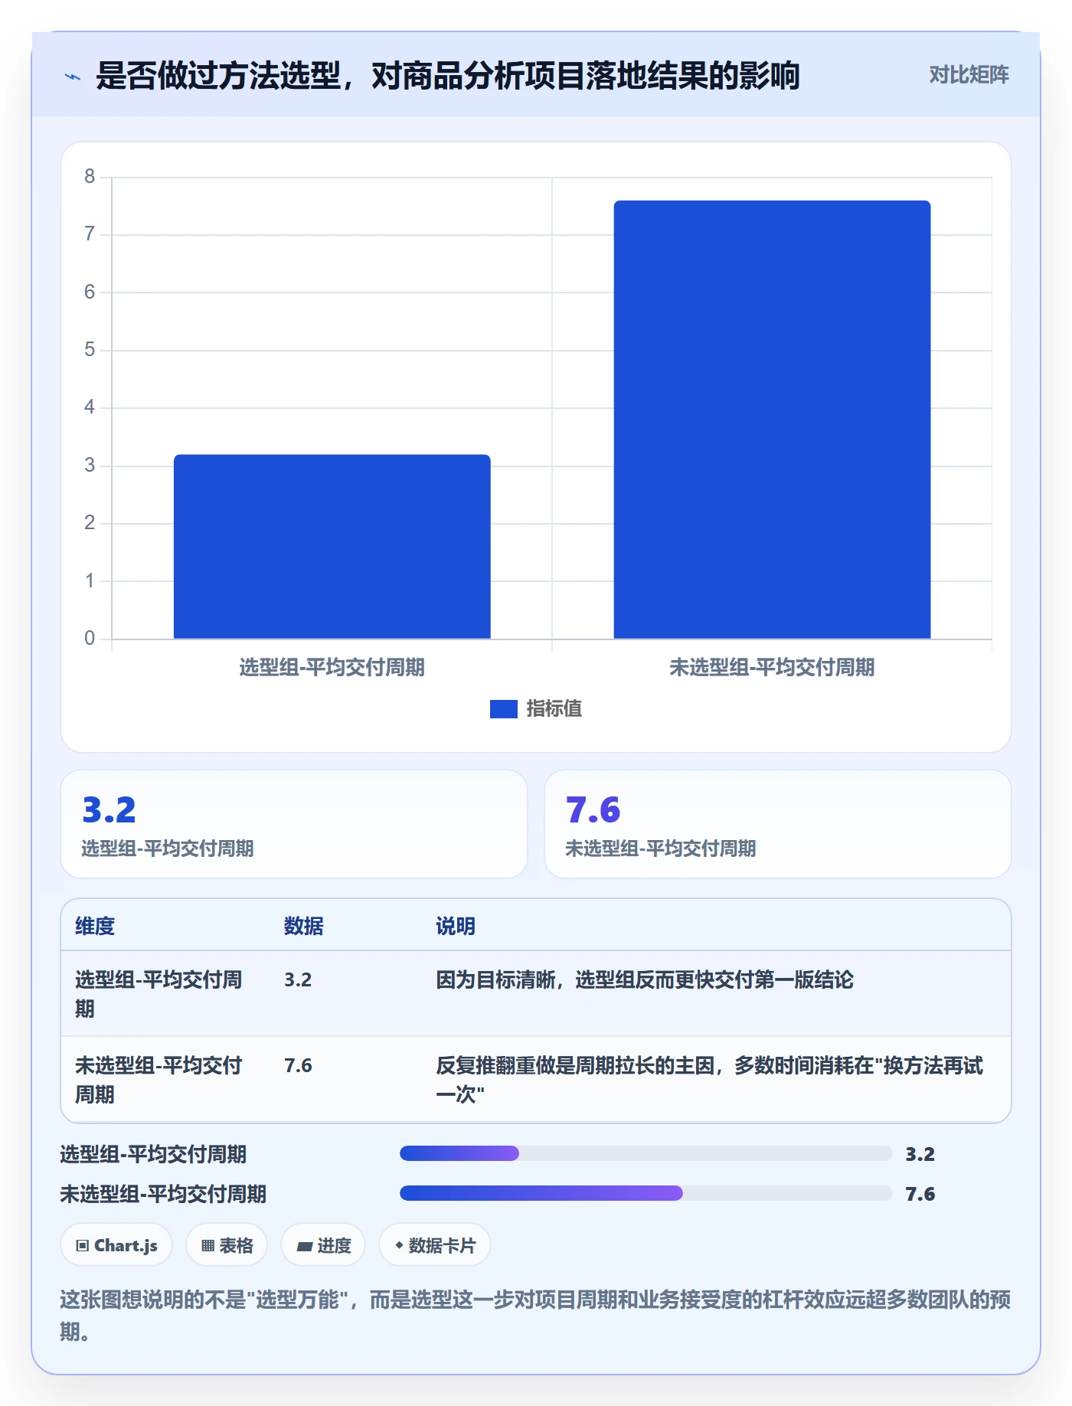This screenshot has height=1406, width=1072.
Task: Click the 3.2 value in table
Action: [x=298, y=979]
